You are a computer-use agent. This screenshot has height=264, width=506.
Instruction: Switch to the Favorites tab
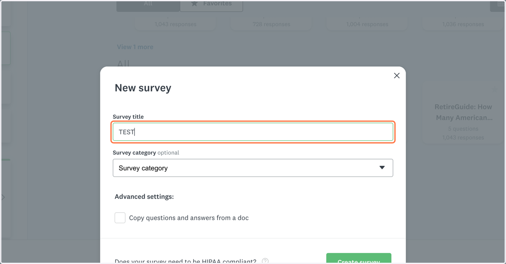[x=211, y=5]
